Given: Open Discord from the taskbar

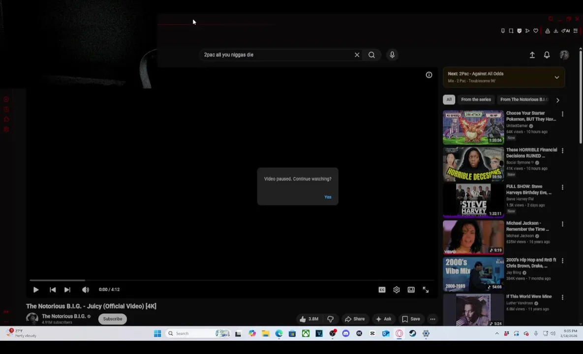Looking at the screenshot, I should (346, 333).
